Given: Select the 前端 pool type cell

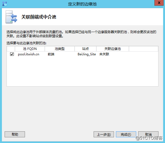Looking at the screenshot, I should click(51, 54).
